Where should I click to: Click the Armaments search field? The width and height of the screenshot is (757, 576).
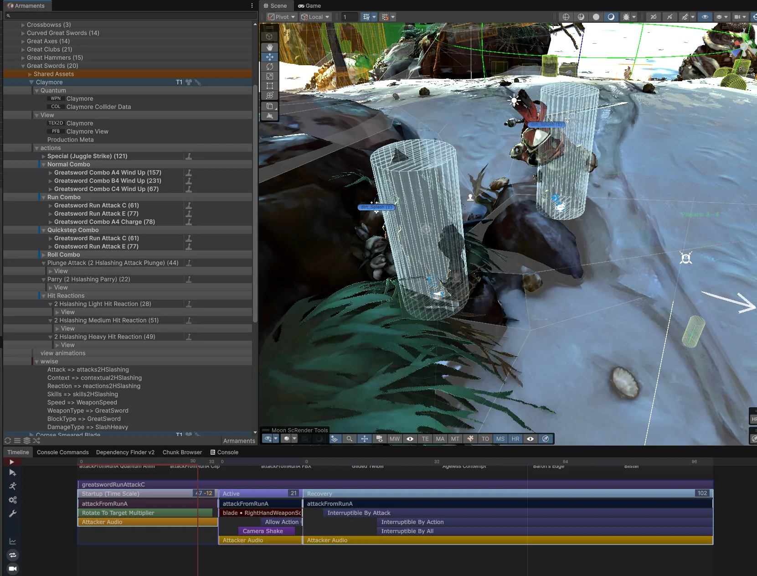[131, 16]
